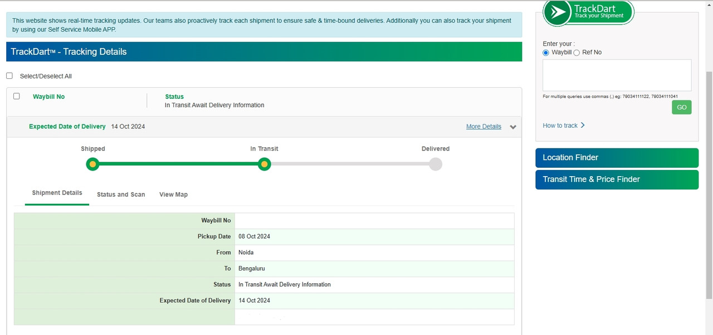Select the Waybill radio button
This screenshot has width=713, height=335.
(x=546, y=53)
